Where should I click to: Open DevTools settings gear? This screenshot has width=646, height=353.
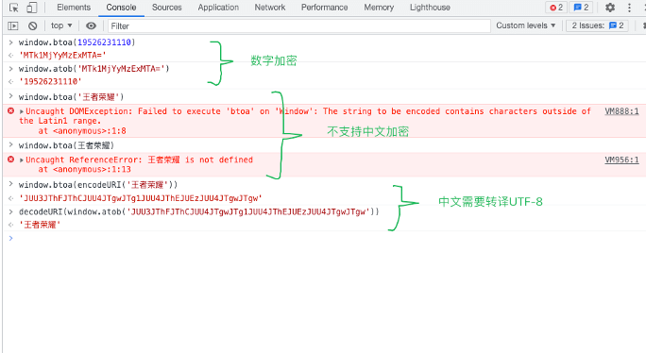click(x=610, y=8)
